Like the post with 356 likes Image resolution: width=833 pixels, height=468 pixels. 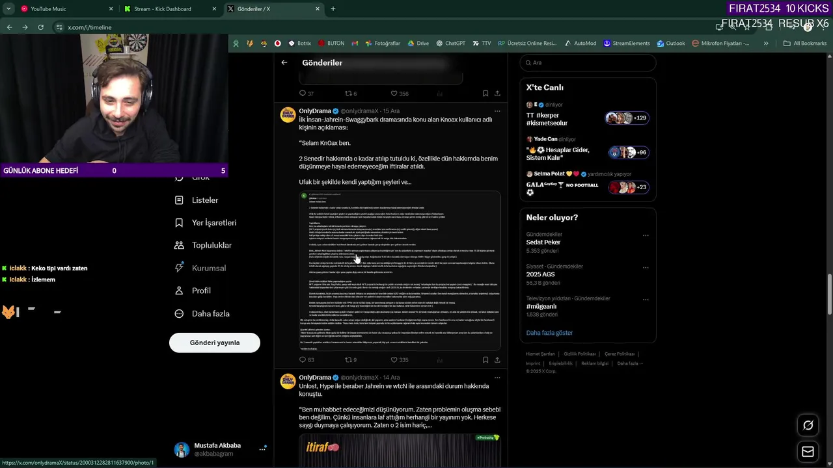pos(394,94)
